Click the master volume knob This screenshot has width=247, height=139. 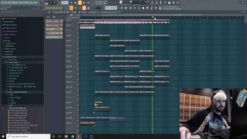[41, 3]
